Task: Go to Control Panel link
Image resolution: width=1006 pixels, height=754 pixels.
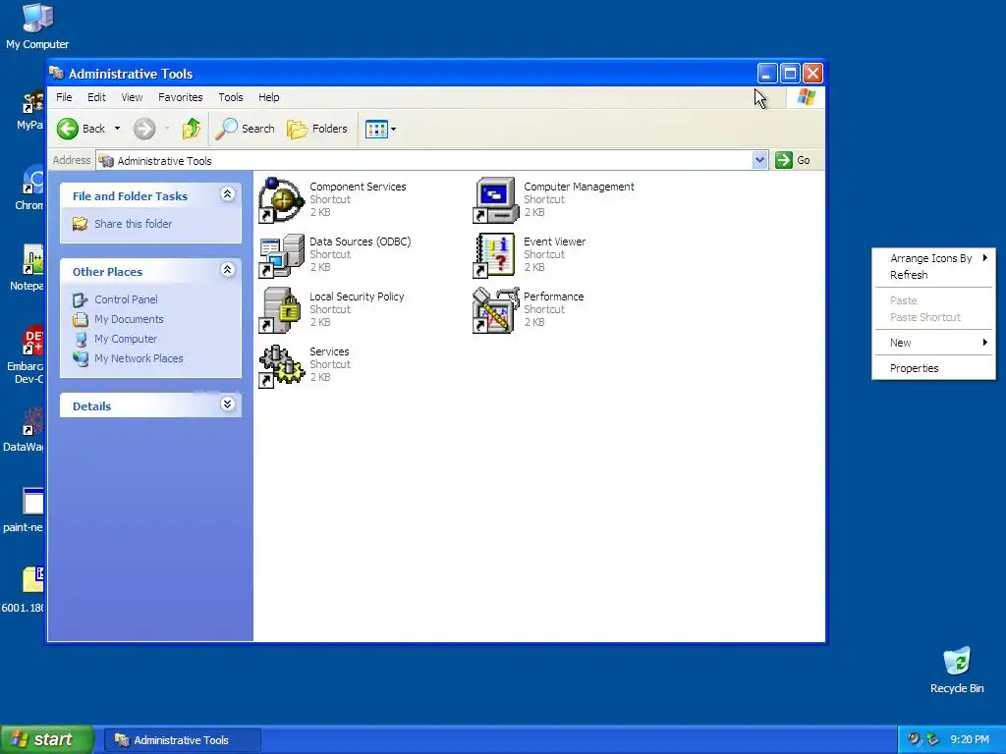Action: 126,299
